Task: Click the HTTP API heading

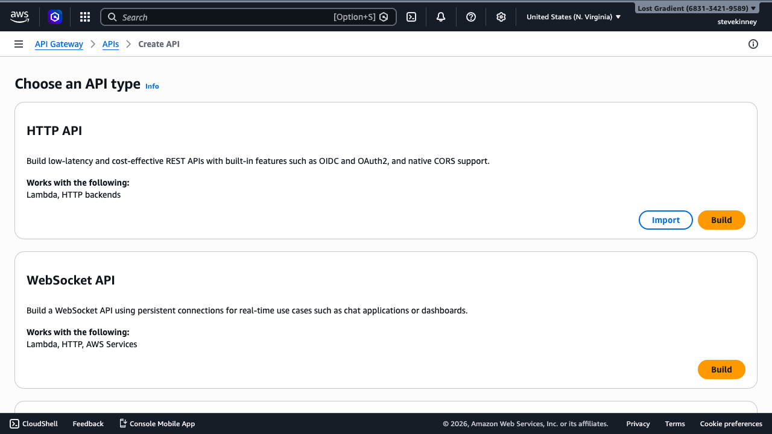Action: [x=54, y=131]
